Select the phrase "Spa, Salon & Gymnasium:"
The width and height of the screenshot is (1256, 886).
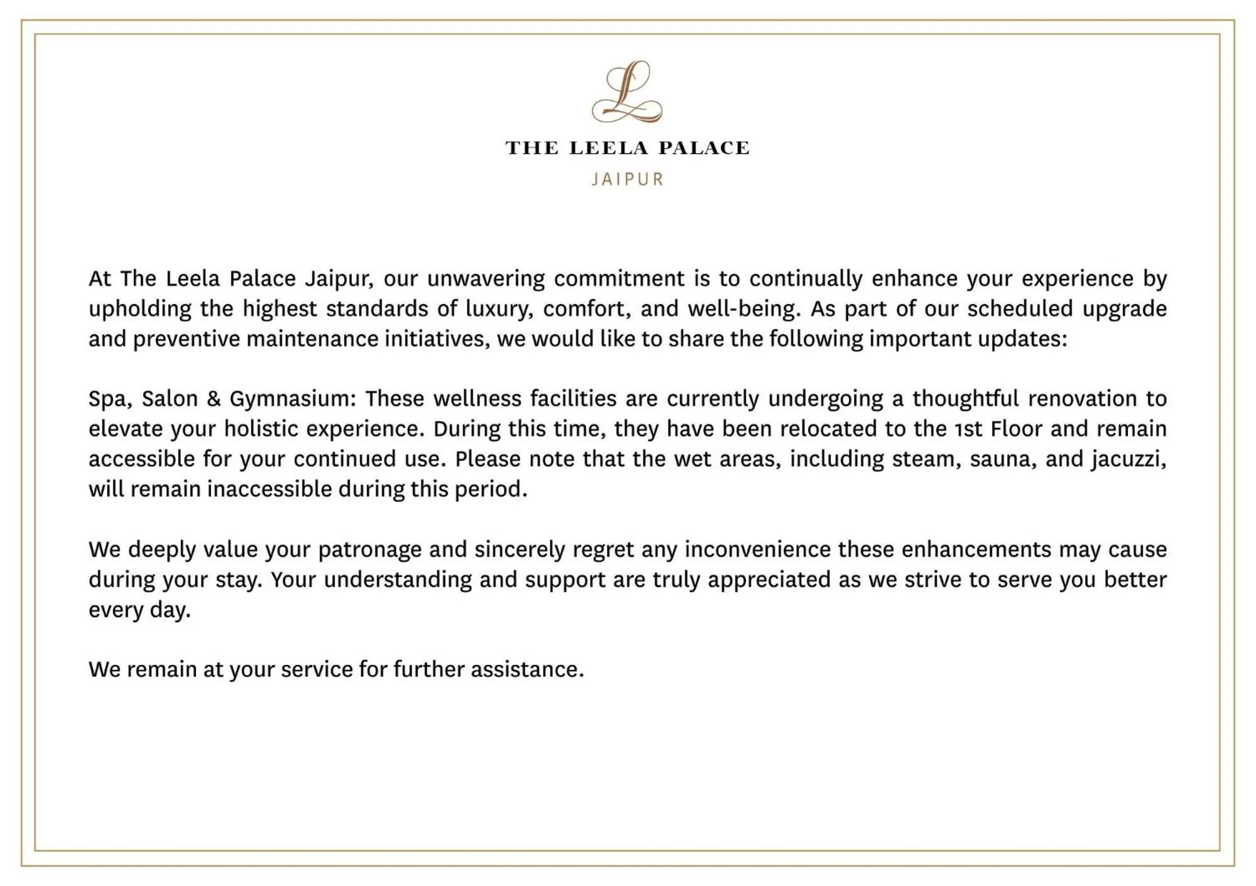pyautogui.click(x=222, y=398)
